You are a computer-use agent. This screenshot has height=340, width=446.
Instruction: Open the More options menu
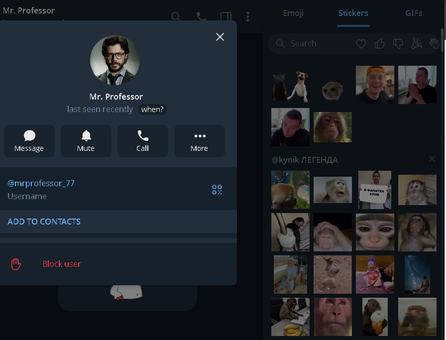199,141
